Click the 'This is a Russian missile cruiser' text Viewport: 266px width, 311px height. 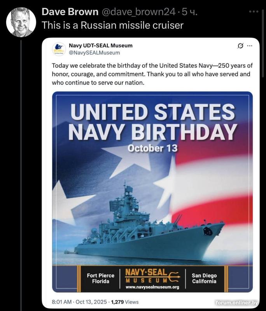pos(112,25)
